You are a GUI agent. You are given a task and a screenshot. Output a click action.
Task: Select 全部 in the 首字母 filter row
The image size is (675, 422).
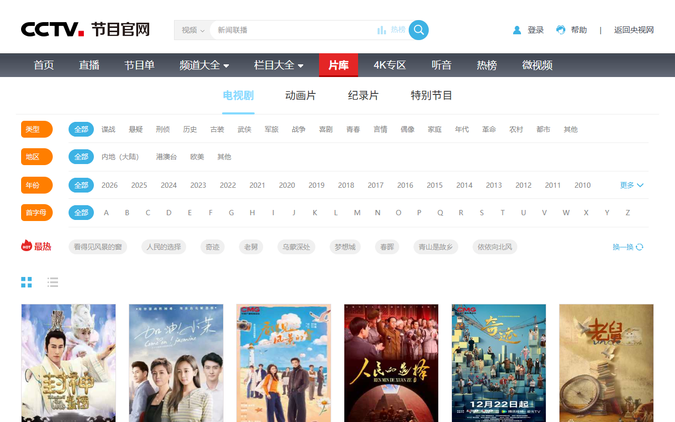pyautogui.click(x=81, y=213)
